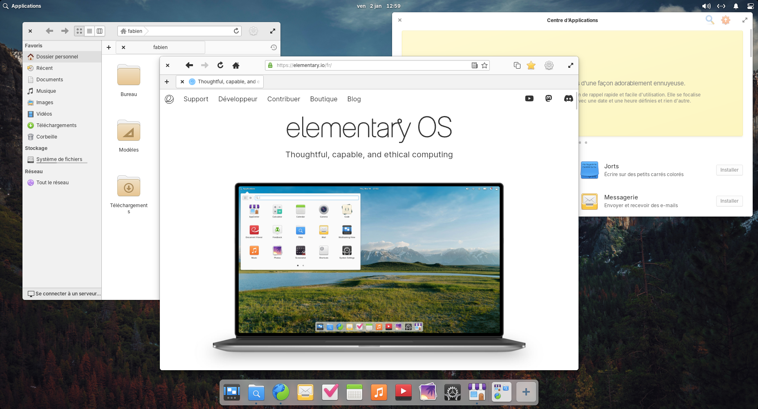
Task: Search apps with AppCenter's magnifier icon
Action: click(709, 20)
